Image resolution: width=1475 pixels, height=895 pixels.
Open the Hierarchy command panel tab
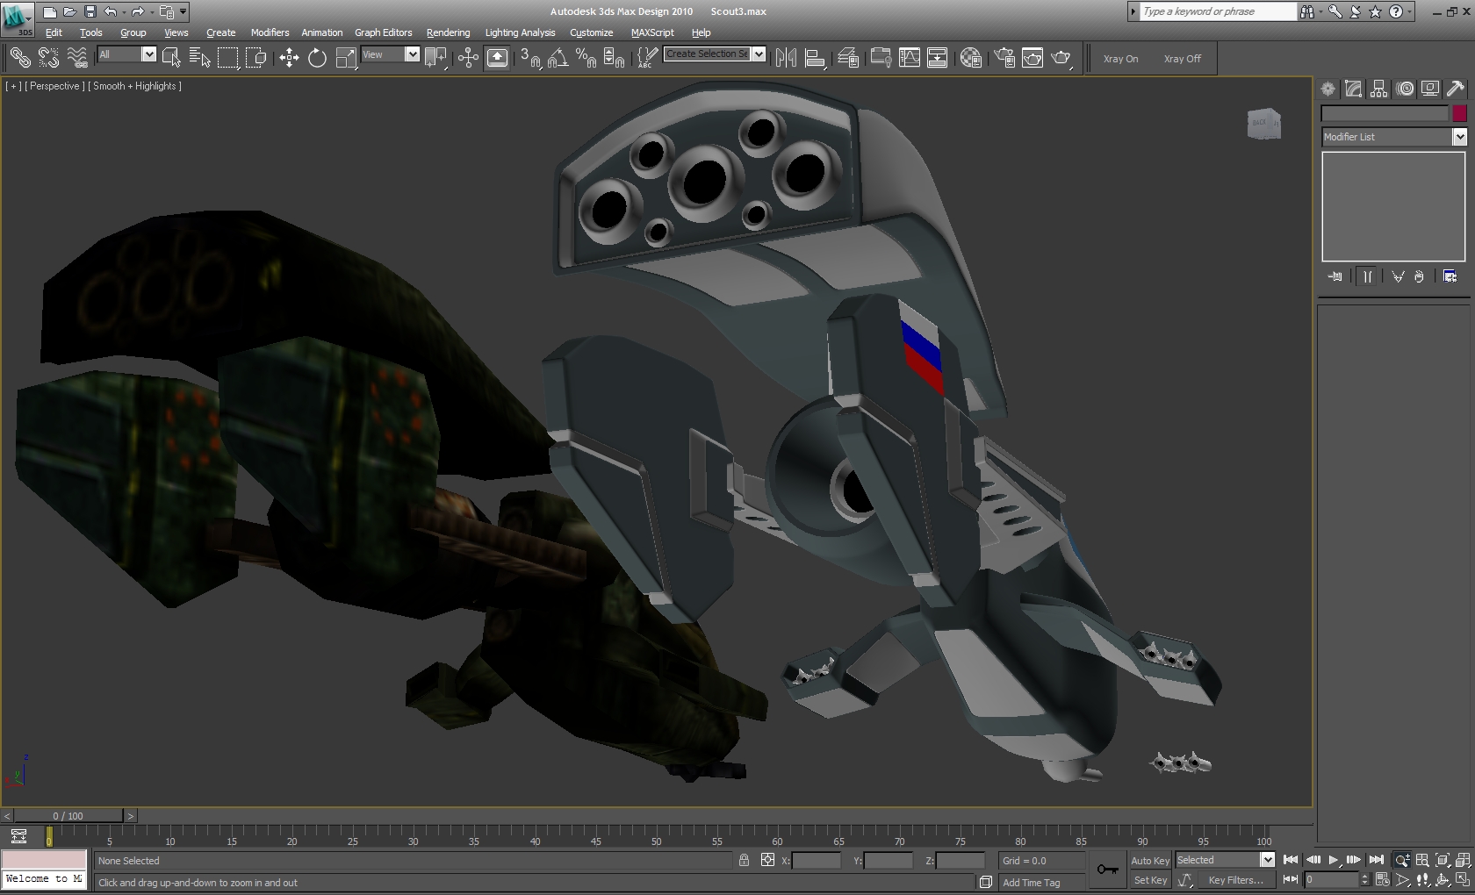[x=1378, y=89]
